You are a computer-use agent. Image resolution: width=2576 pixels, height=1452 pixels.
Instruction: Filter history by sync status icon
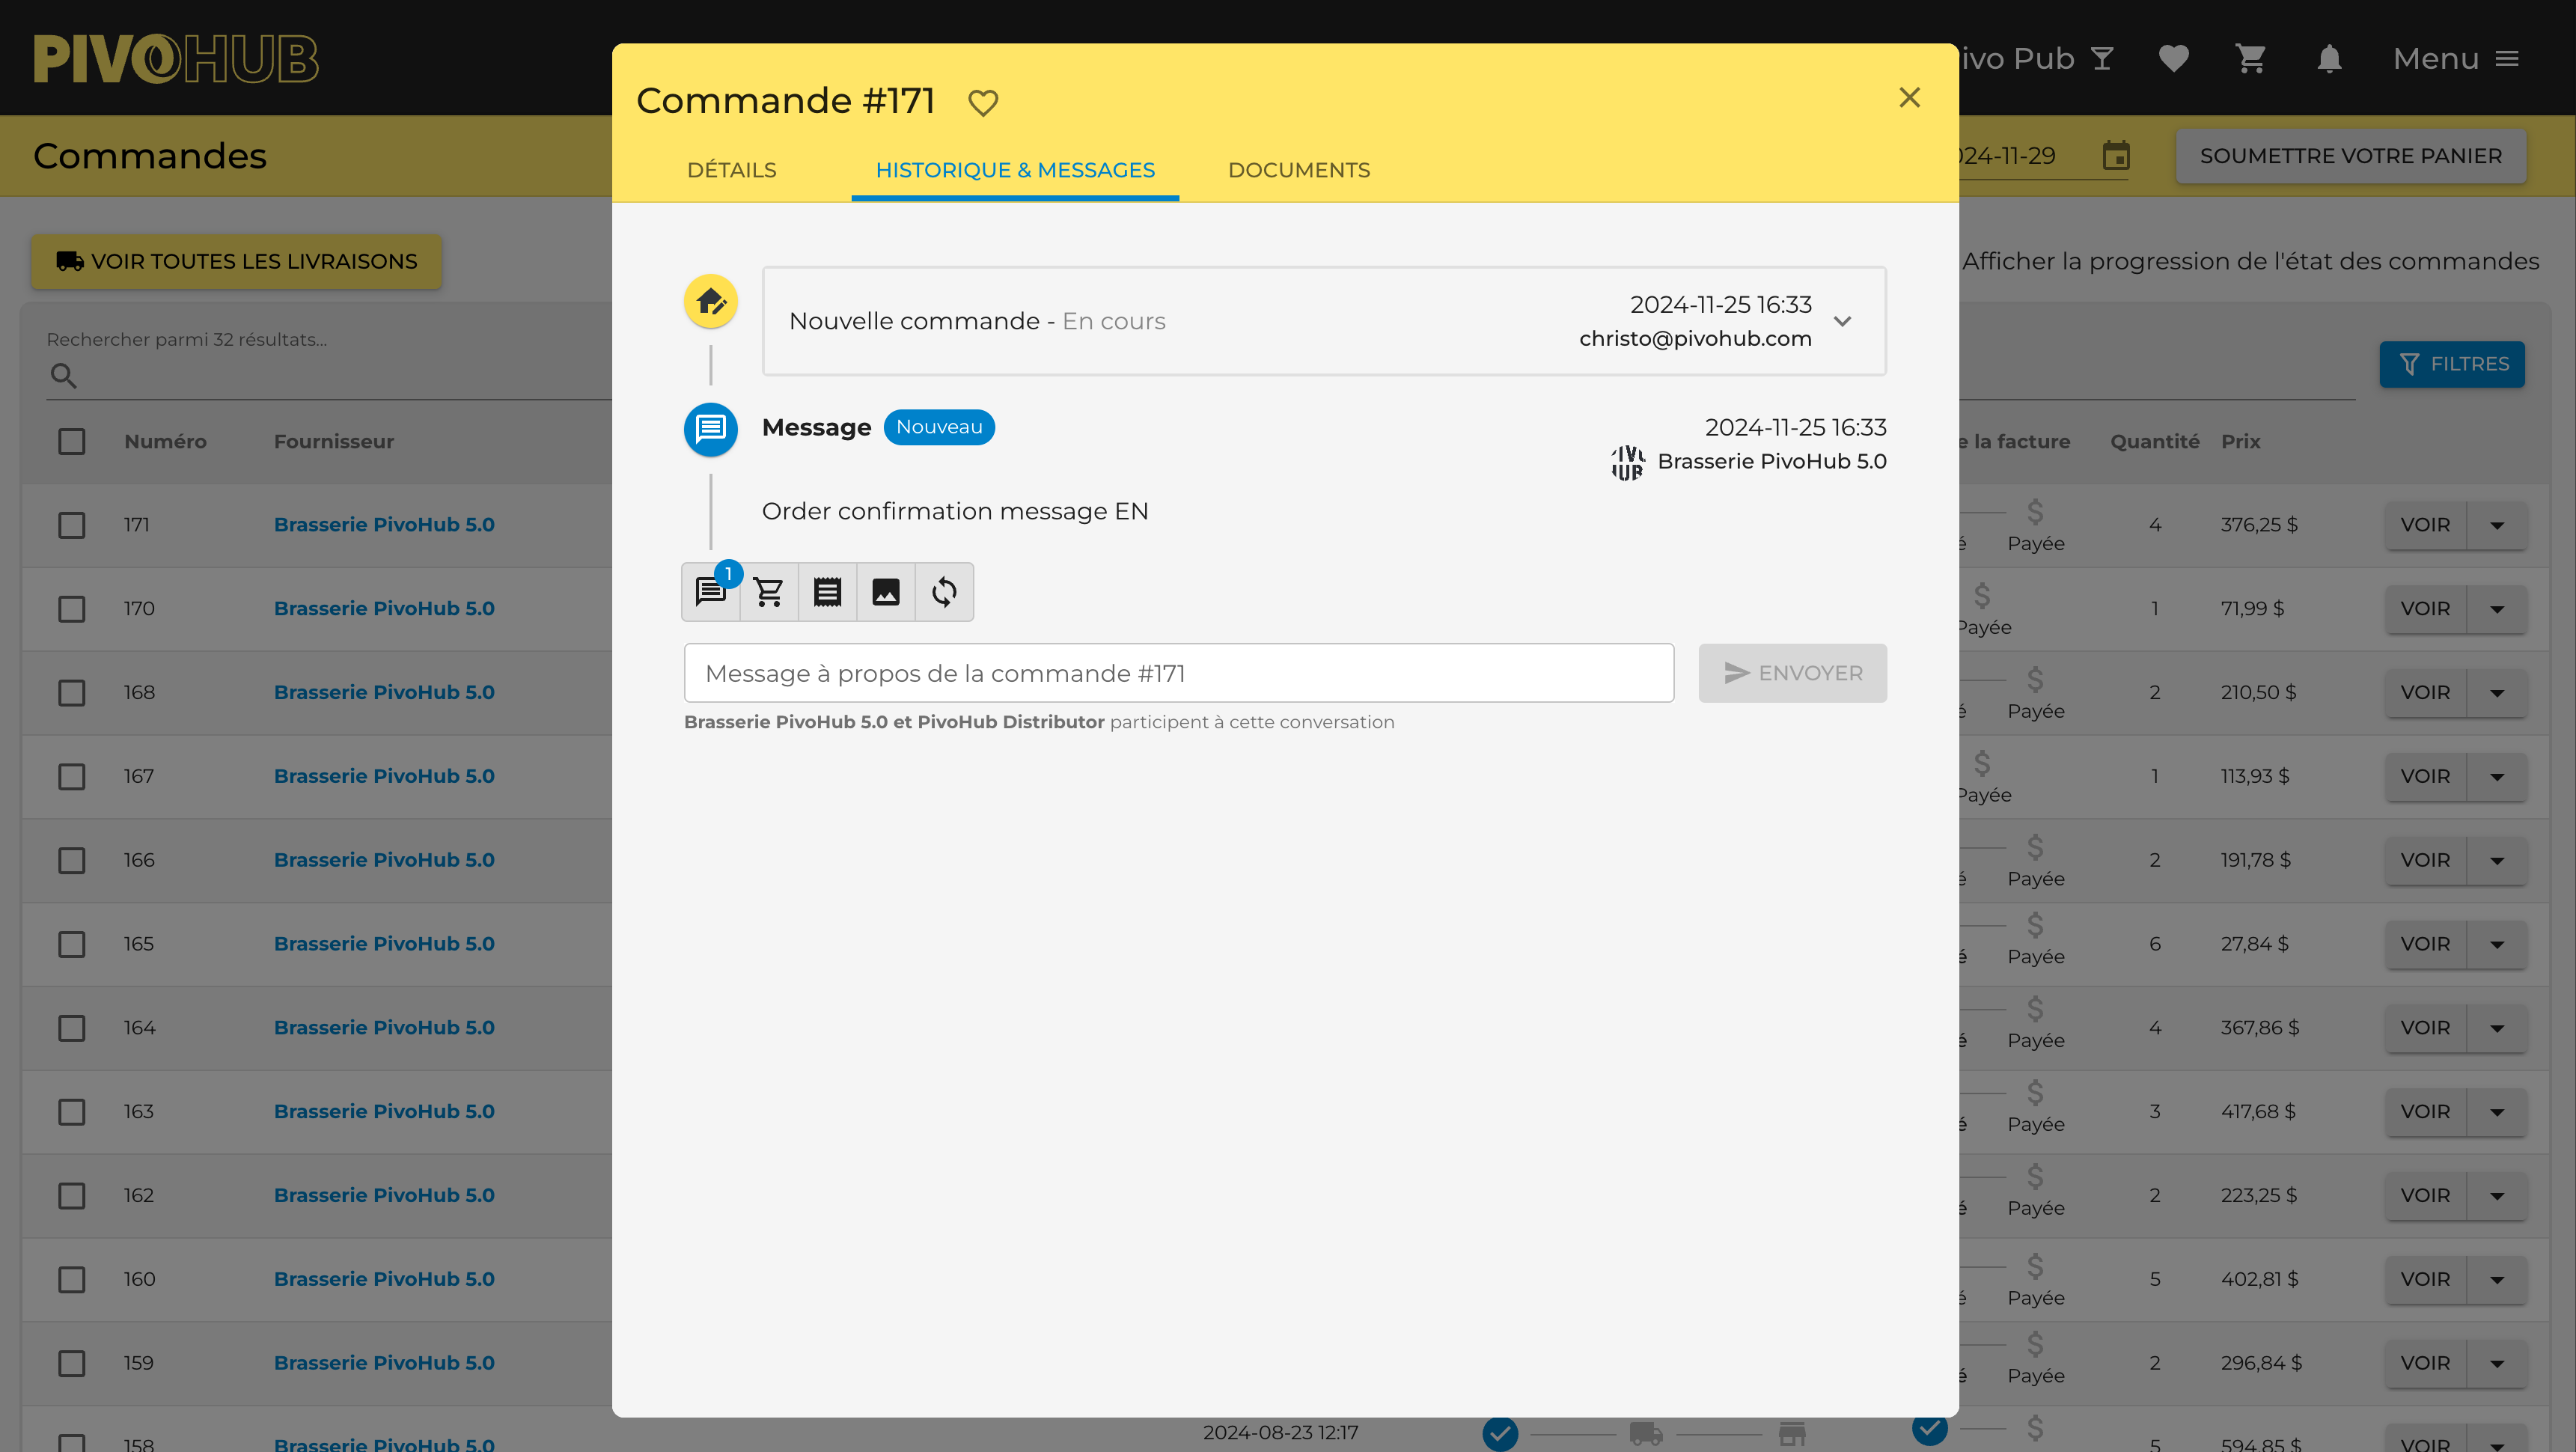[944, 592]
